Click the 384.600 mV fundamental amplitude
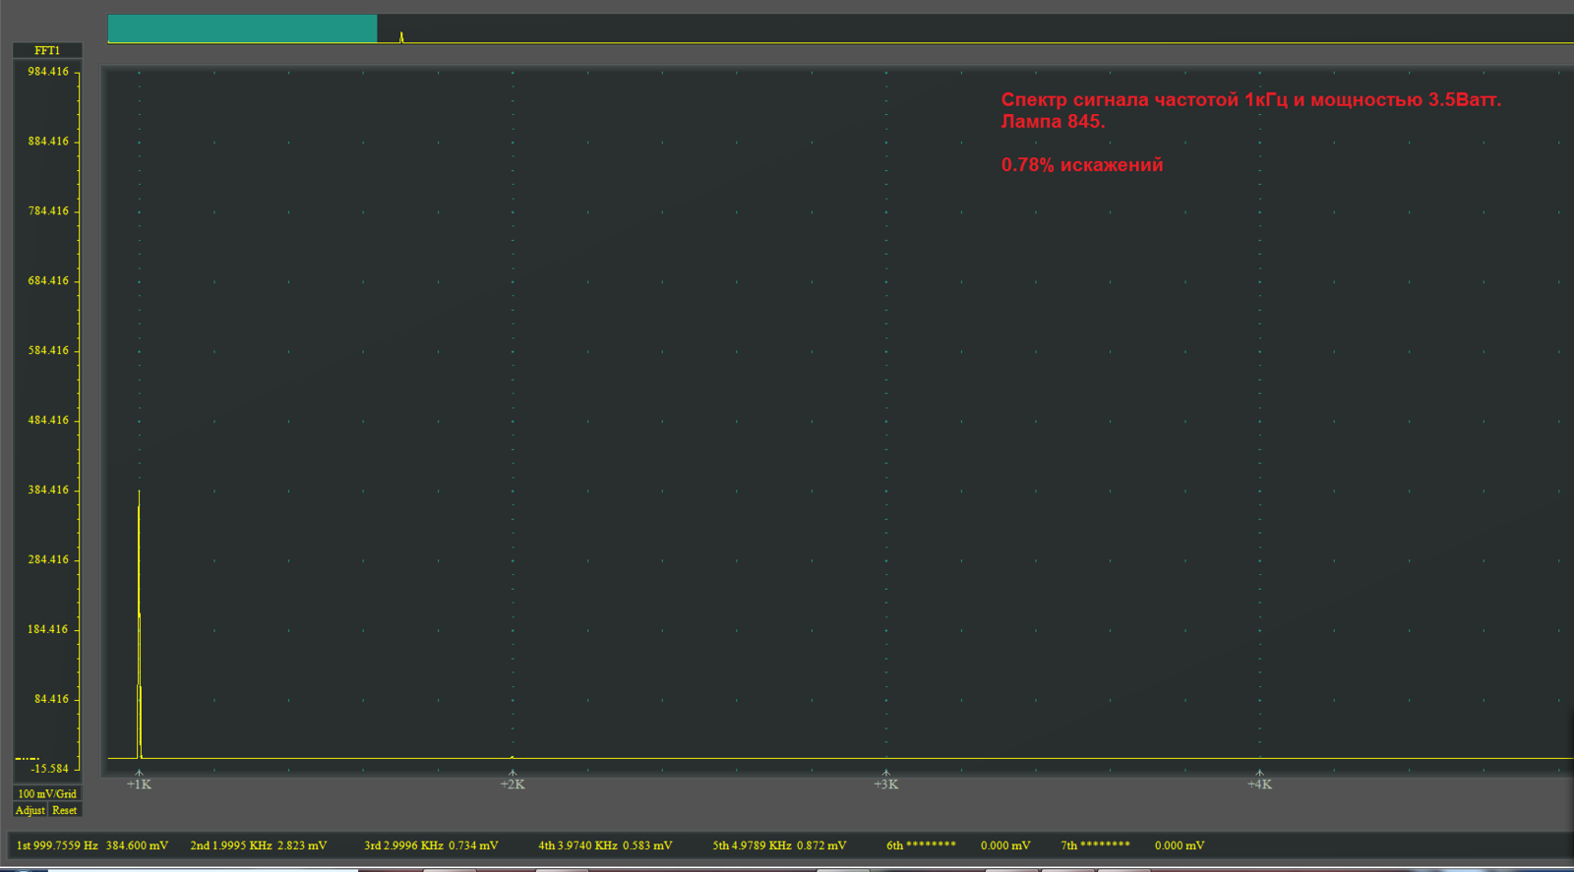 (x=137, y=845)
